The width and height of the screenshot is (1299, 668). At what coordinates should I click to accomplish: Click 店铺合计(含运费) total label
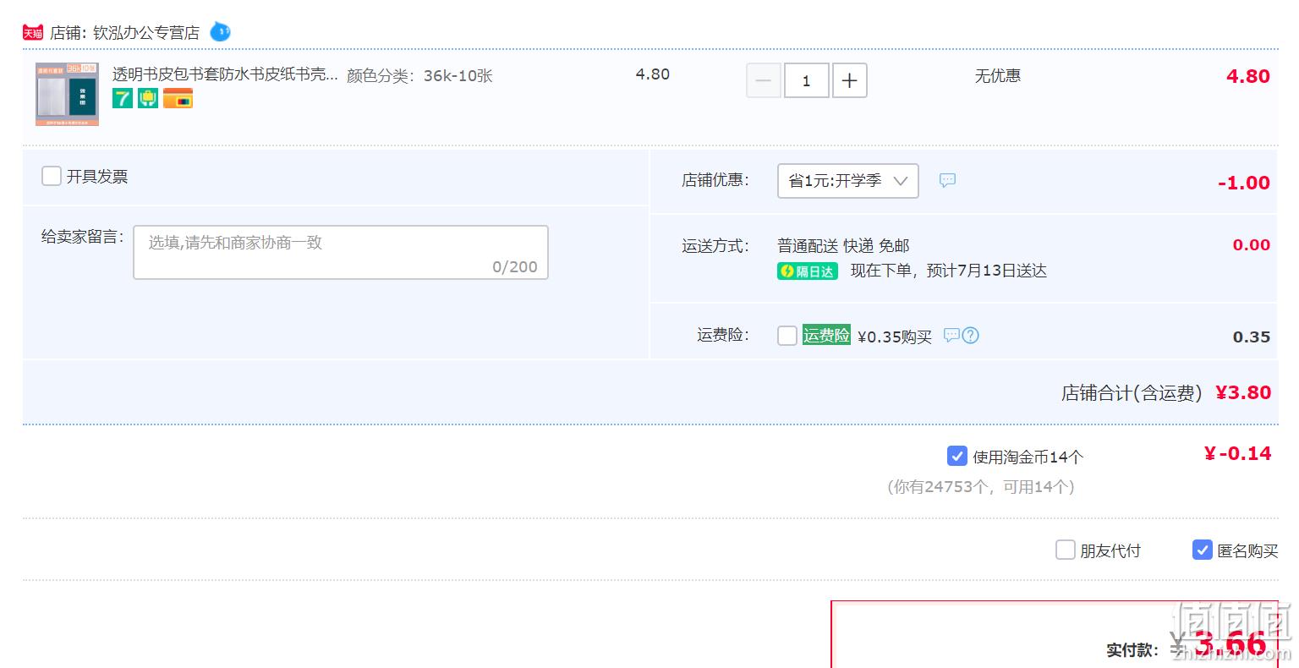[x=1132, y=393]
